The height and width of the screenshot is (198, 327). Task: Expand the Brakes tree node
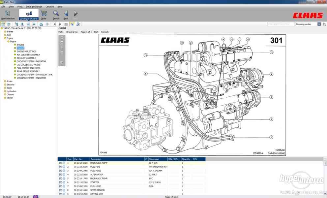click(x=5, y=32)
